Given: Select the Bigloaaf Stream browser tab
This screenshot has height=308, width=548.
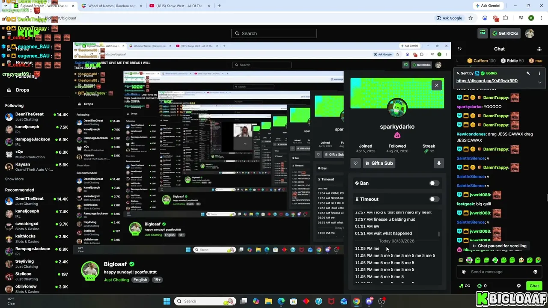Looking at the screenshot, I should click(x=43, y=6).
